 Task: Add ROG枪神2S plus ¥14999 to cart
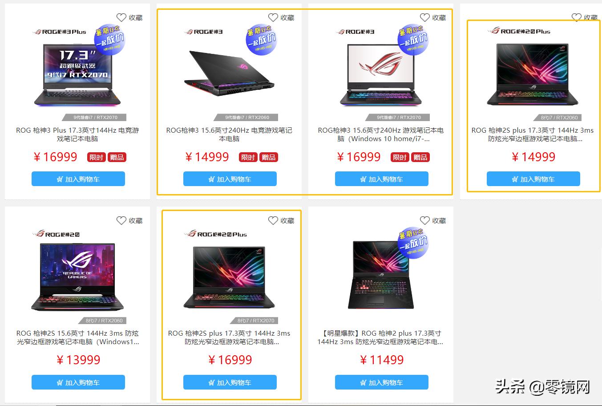pos(533,179)
